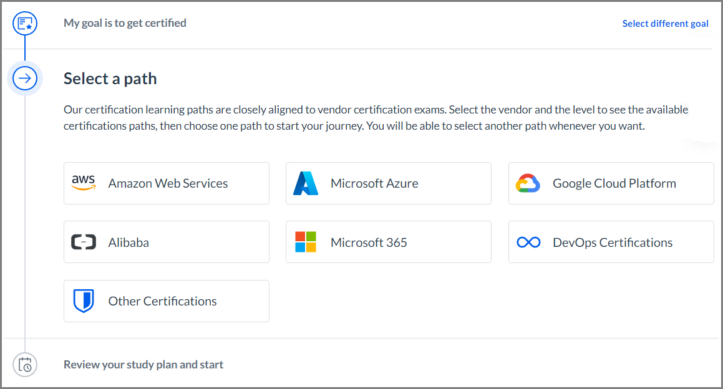This screenshot has width=723, height=389.
Task: Click the Google Cloud logo icon
Action: (528, 183)
